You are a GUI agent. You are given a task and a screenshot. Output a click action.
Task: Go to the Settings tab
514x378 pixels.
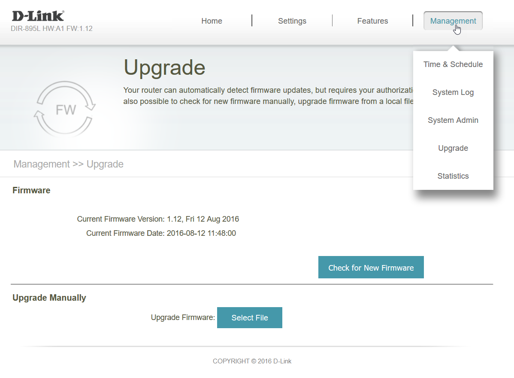tap(292, 21)
